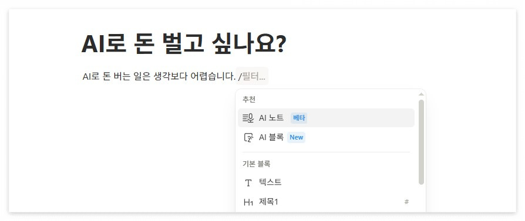
Task: Insert a 텍스트 basic block
Action: coord(326,182)
